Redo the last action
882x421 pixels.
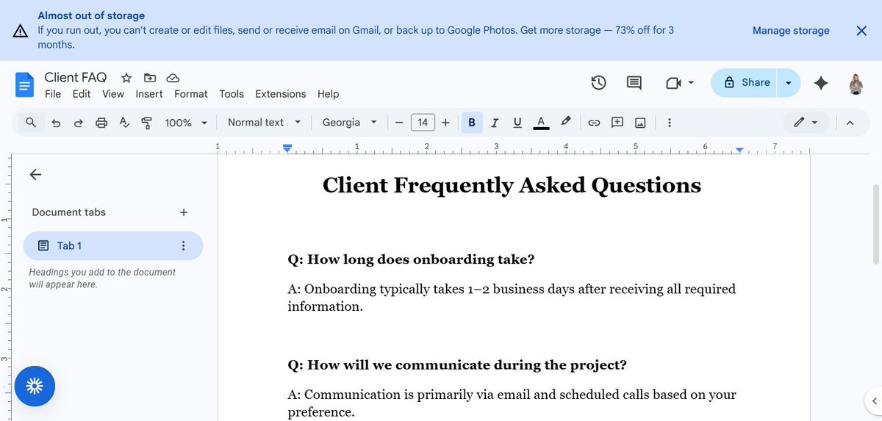tap(79, 123)
